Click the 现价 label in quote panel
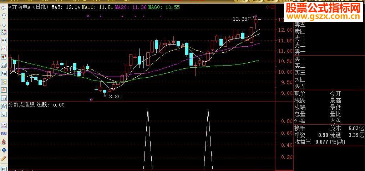 (300, 94)
